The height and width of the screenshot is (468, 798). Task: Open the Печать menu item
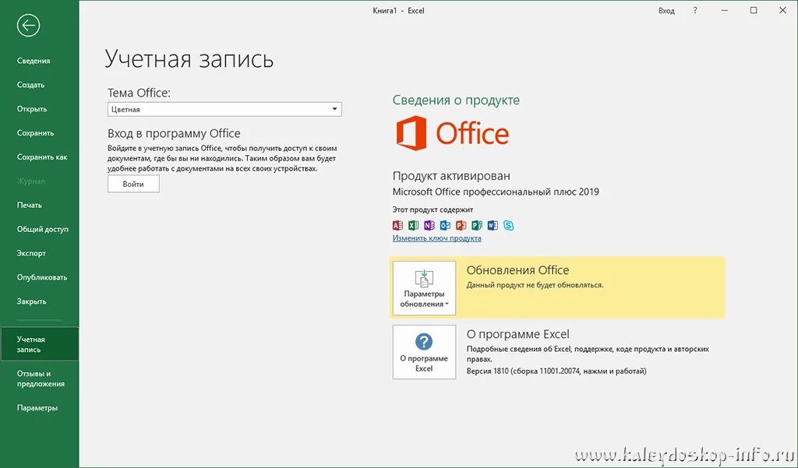pos(29,205)
